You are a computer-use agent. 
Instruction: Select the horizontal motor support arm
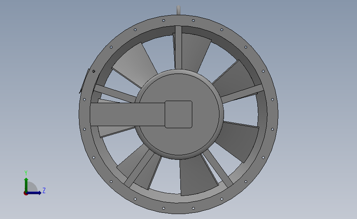click(128, 114)
